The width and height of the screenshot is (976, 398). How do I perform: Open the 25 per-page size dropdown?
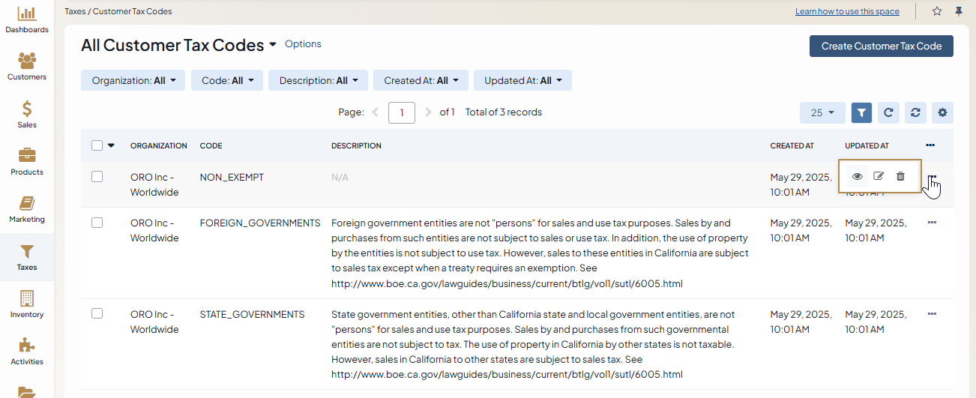(822, 112)
